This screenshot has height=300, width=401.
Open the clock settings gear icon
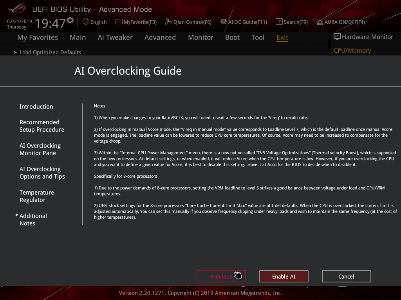[x=70, y=20]
